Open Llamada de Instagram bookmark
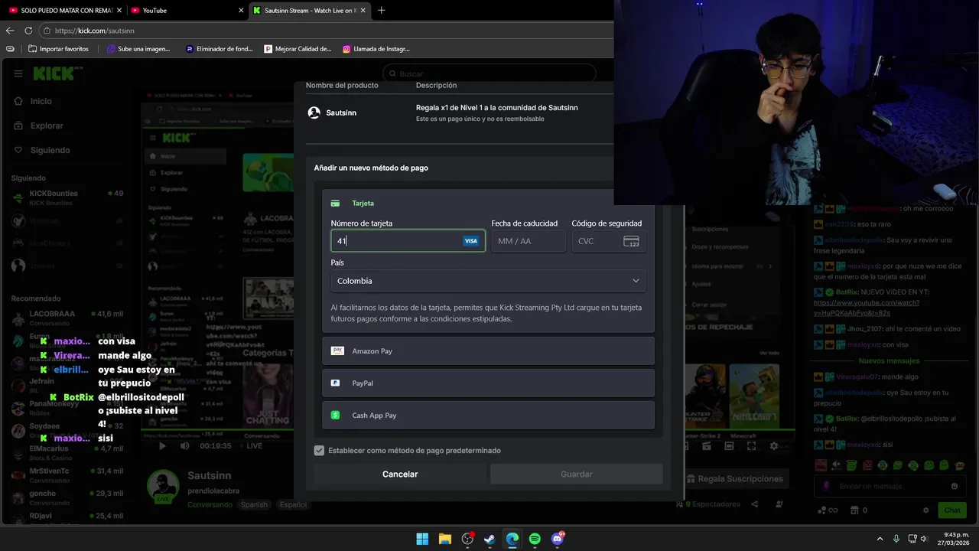 point(376,49)
